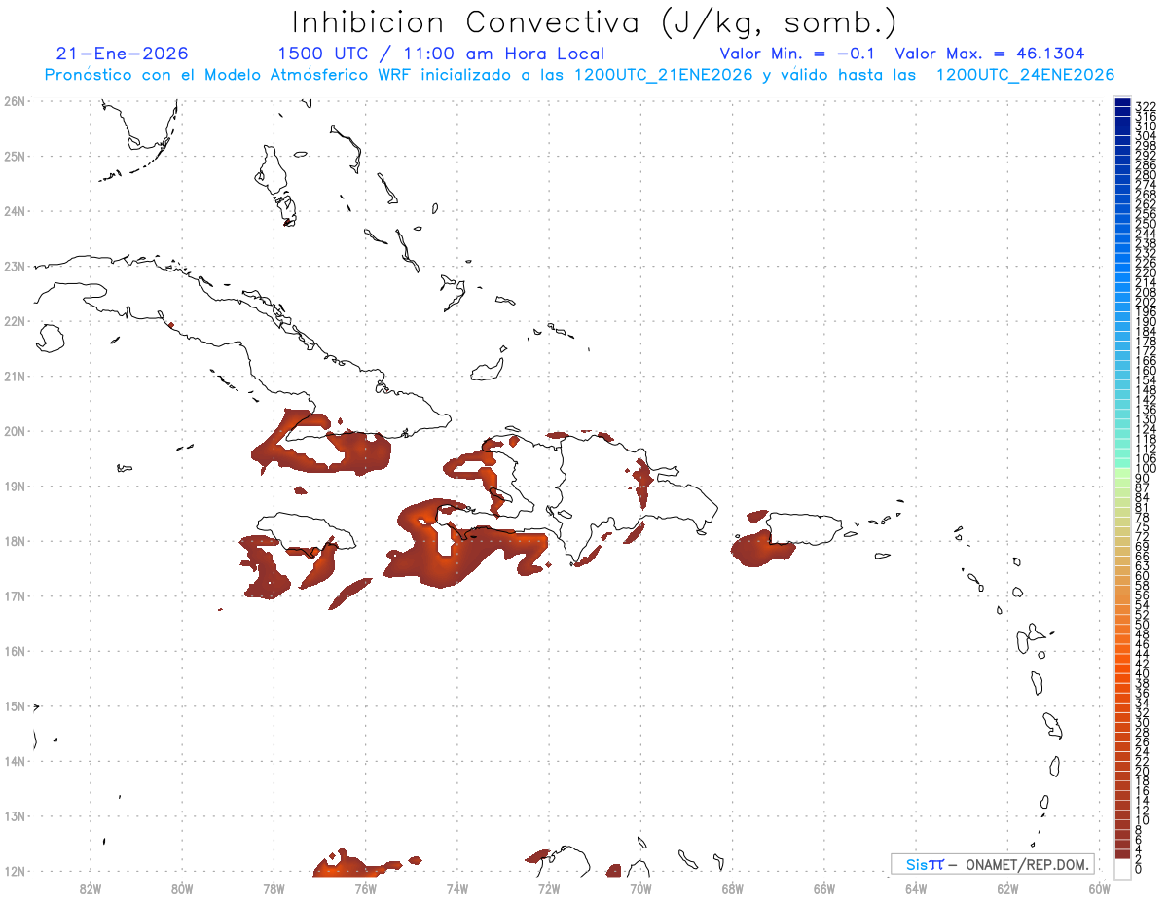
Task: Click the 16N latitude label
Action: 14,651
